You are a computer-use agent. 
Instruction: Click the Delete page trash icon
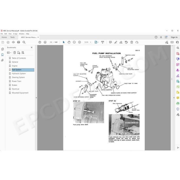132,42
